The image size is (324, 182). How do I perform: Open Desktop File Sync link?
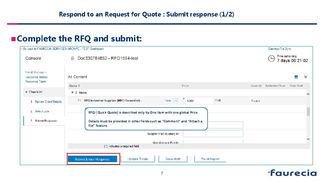coord(279,49)
